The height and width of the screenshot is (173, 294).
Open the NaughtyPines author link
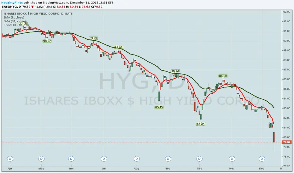pos(12,3)
